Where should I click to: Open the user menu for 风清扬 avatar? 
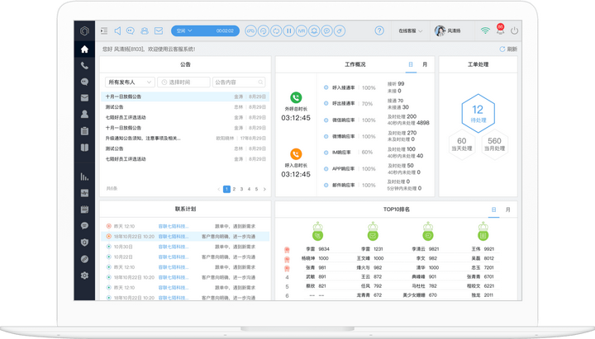[448, 31]
